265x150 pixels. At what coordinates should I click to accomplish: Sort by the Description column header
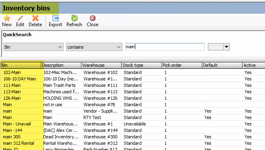click(61, 65)
